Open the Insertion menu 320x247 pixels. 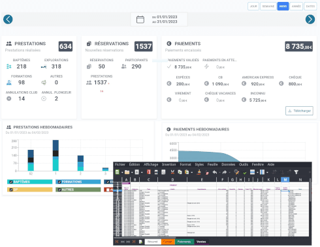click(168, 164)
